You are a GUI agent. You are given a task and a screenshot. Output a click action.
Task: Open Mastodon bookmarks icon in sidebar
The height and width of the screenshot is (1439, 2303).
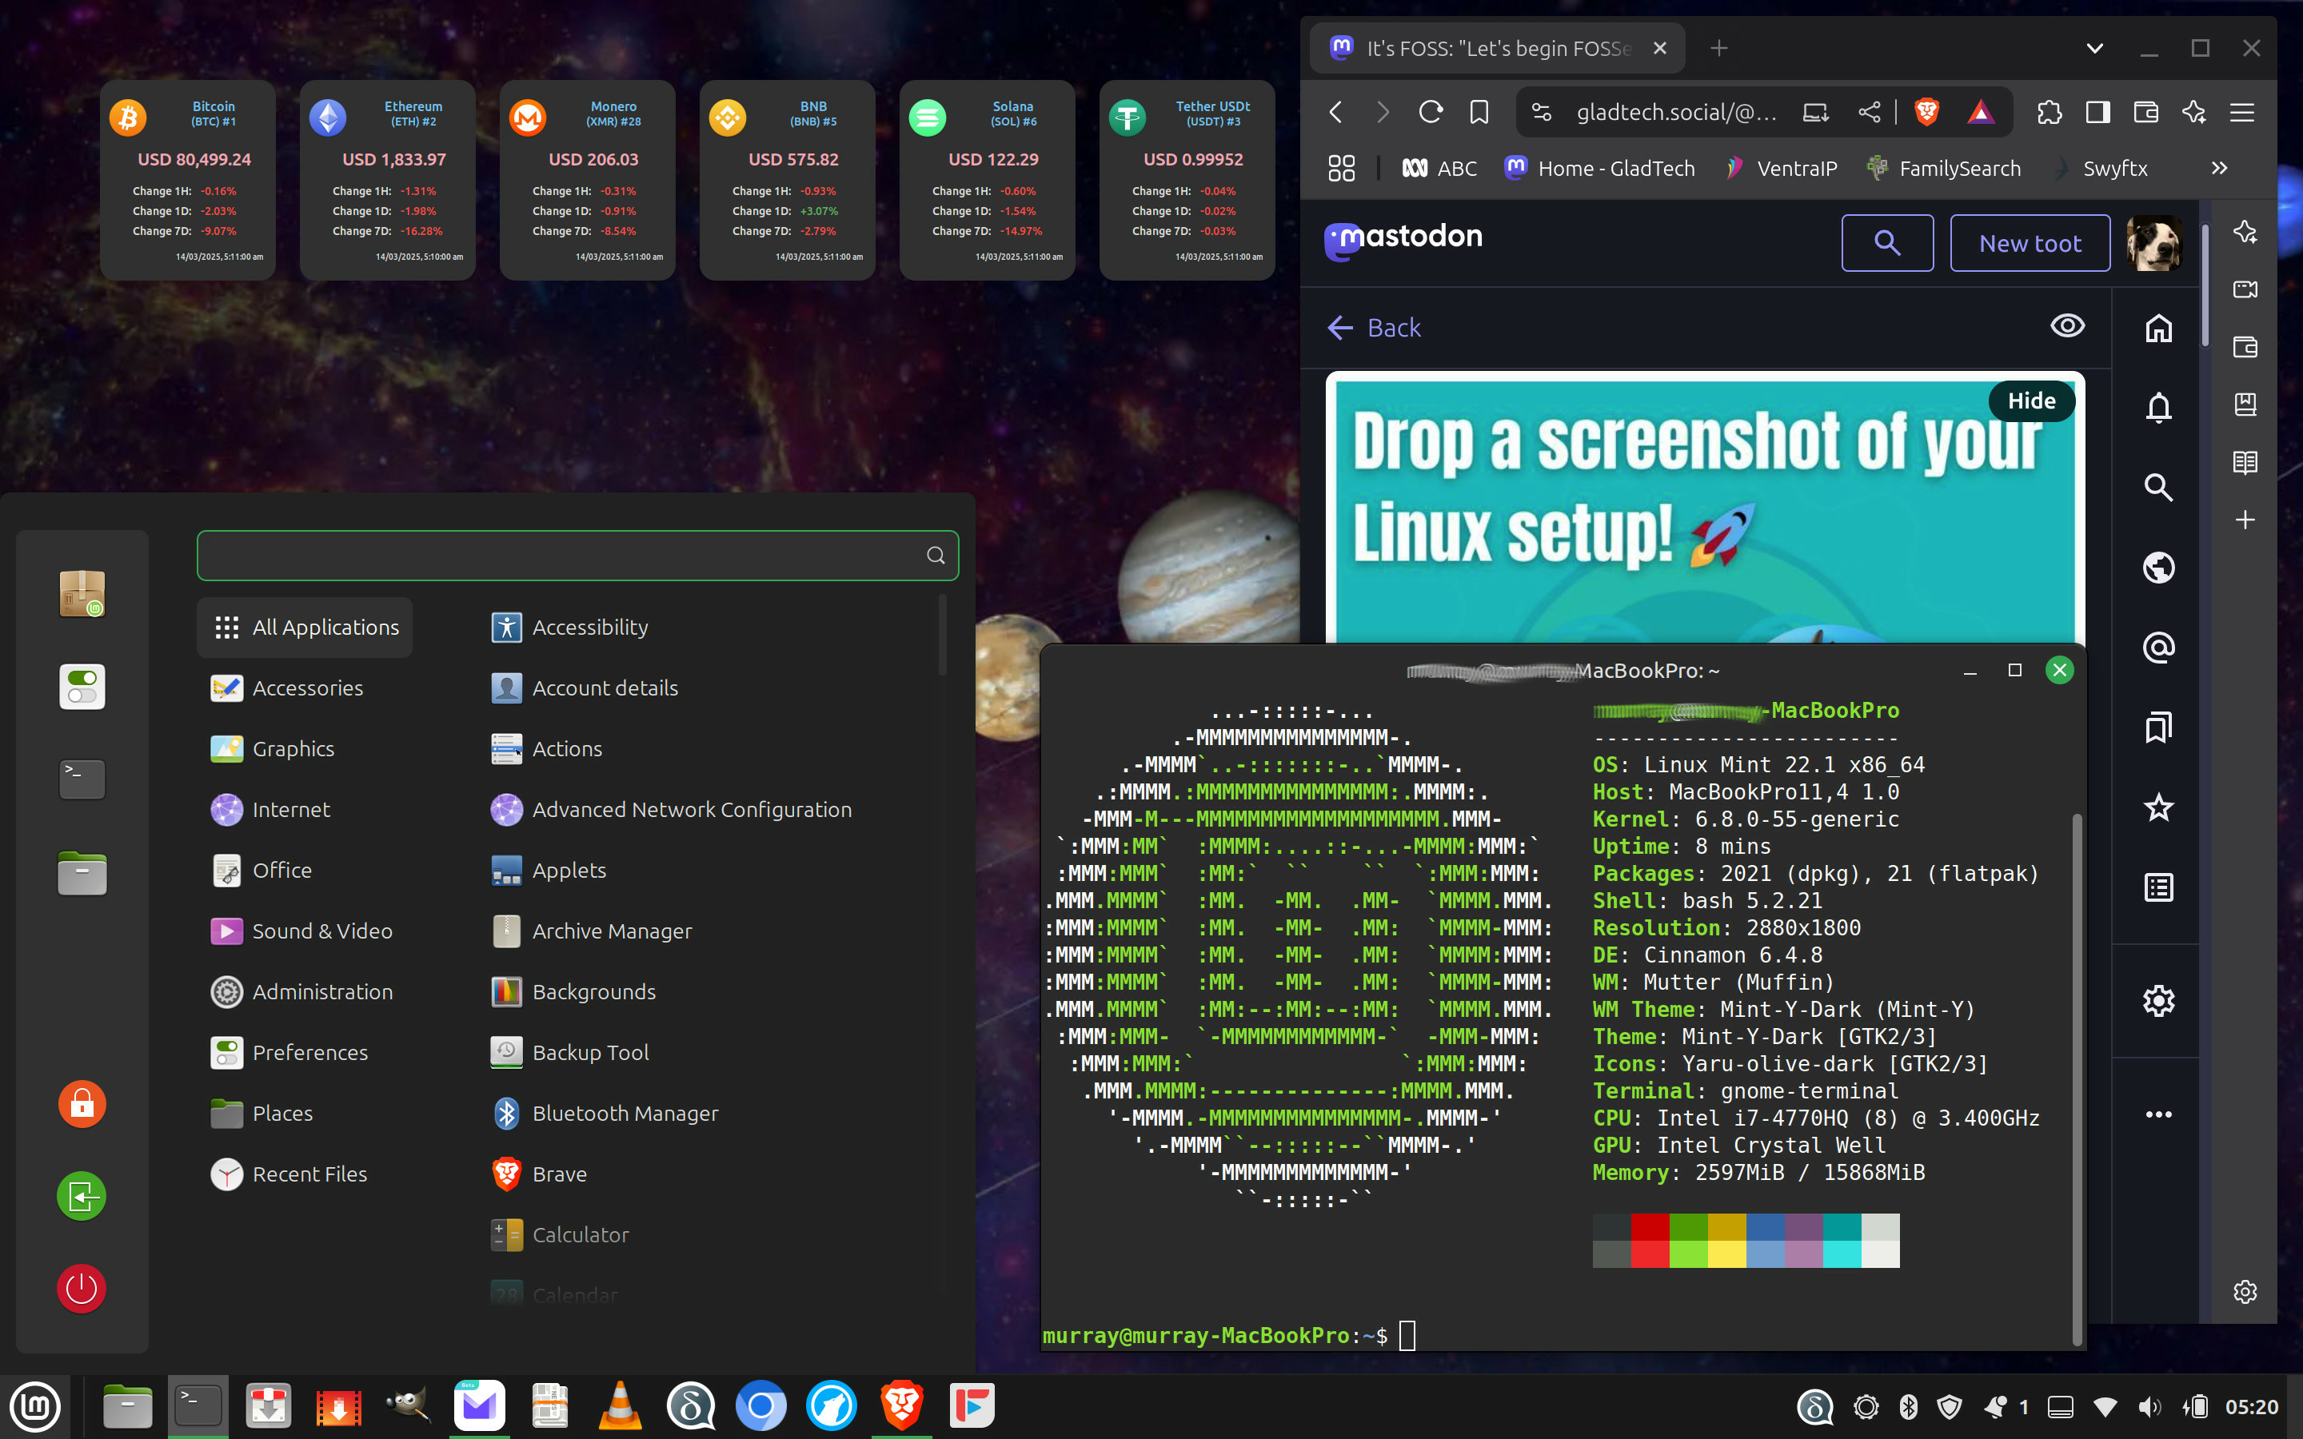pos(2158,728)
